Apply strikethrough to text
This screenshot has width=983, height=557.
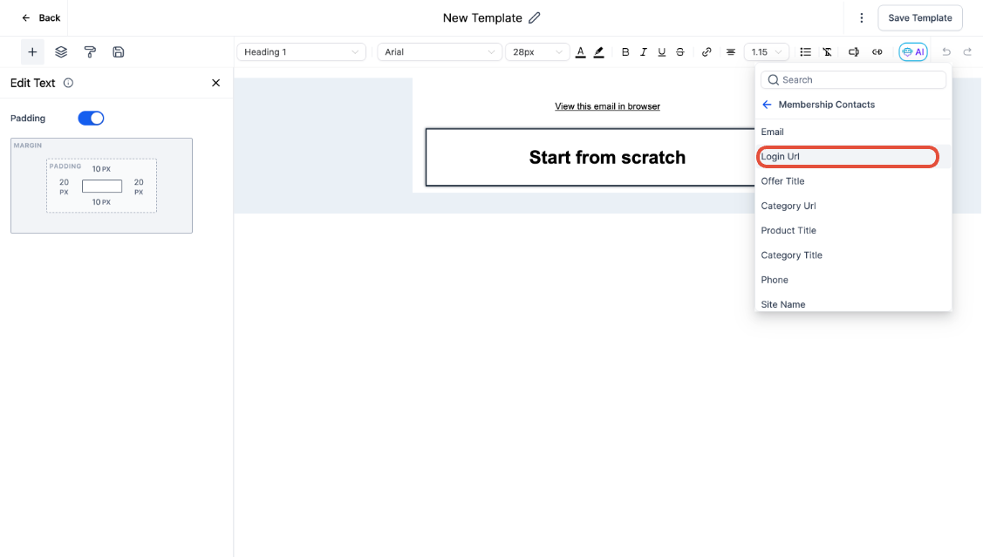pos(680,52)
